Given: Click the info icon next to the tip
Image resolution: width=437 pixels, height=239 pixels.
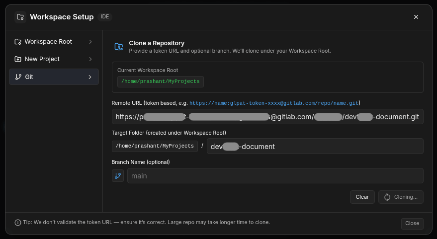Looking at the screenshot, I should coord(18,223).
